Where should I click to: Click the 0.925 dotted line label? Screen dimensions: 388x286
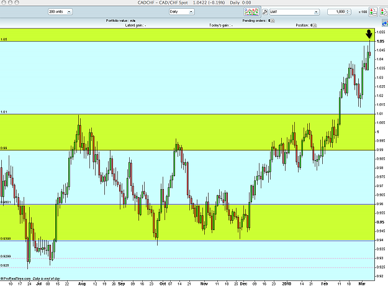click(5, 265)
